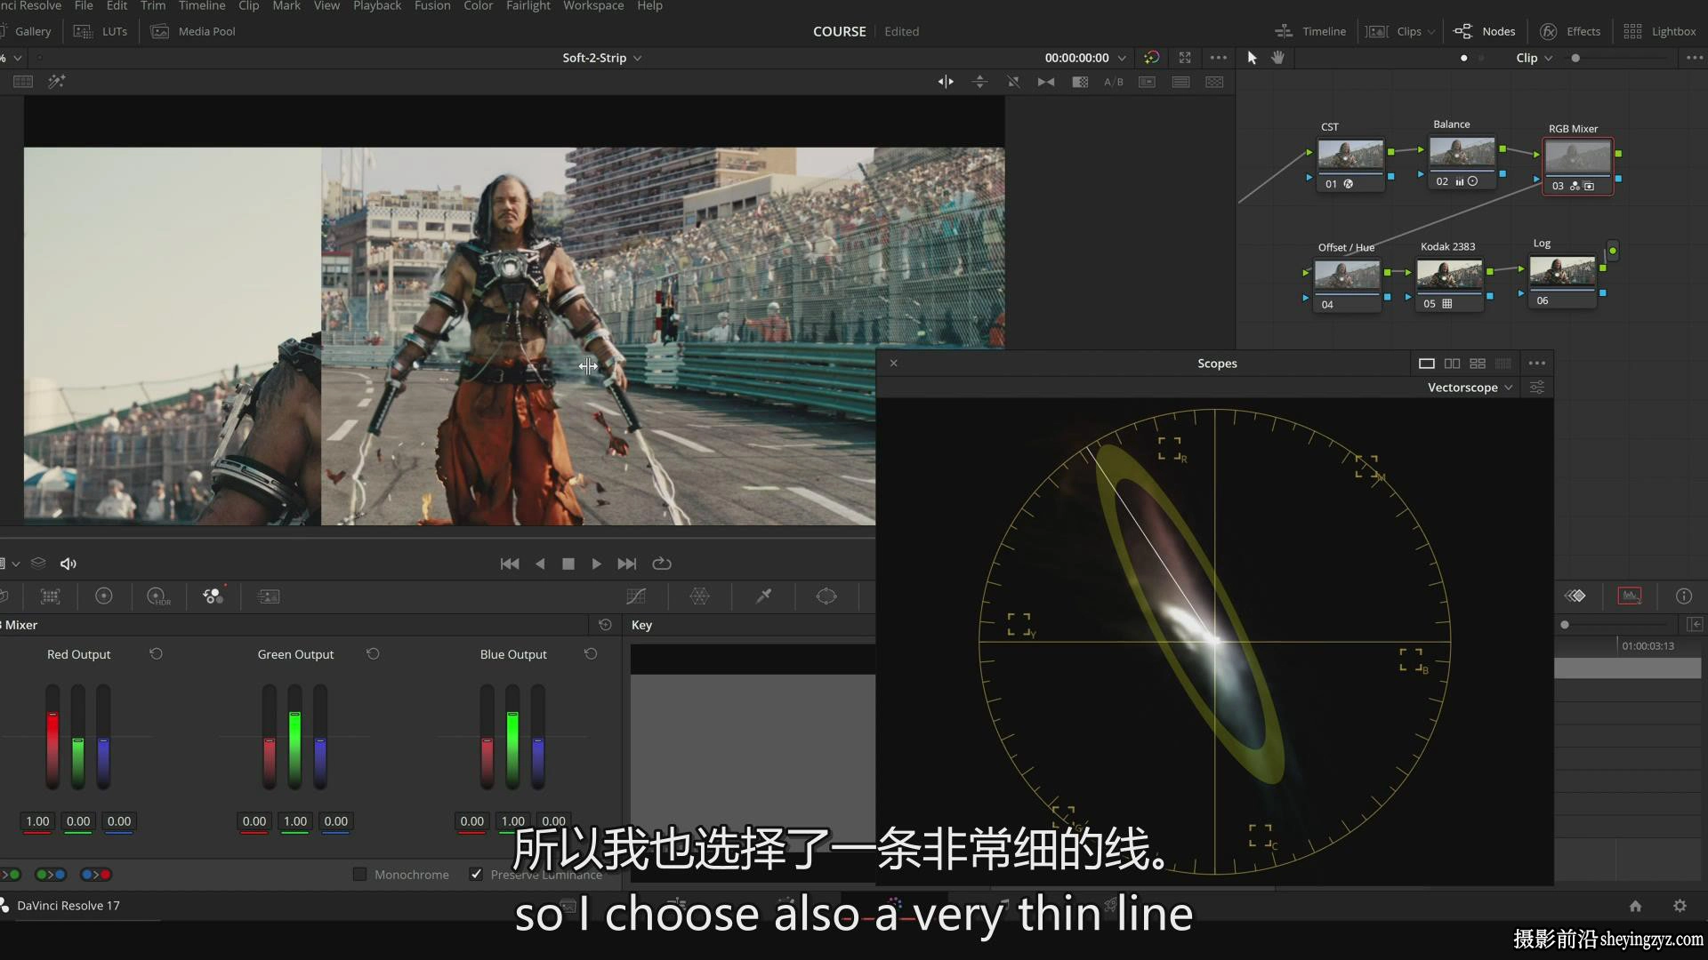Open the Vectorscope type dropdown

tap(1470, 388)
